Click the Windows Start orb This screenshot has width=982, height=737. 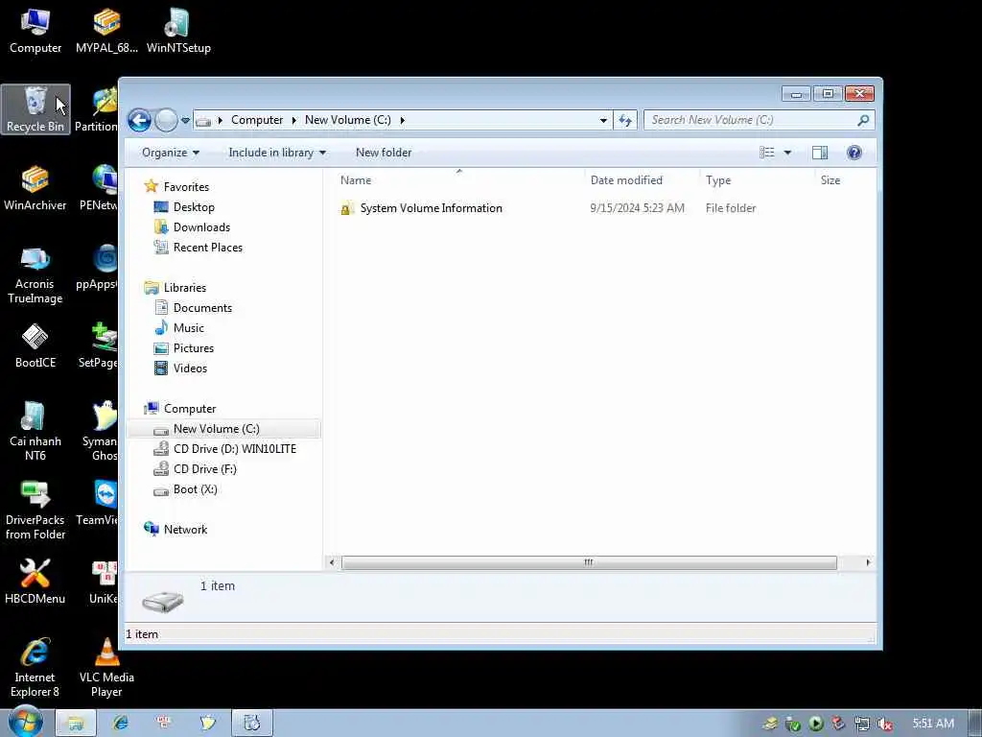click(x=25, y=721)
